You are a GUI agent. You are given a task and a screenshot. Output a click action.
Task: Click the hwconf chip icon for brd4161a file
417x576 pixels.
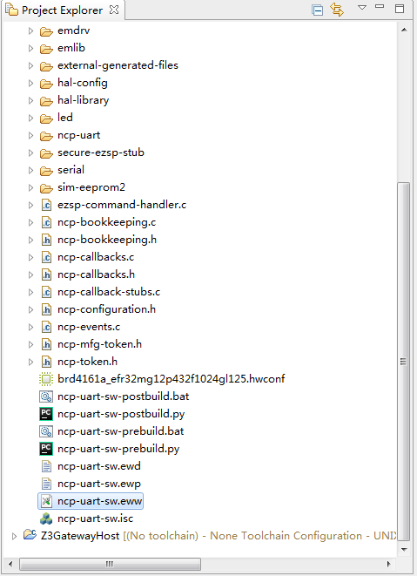46,379
